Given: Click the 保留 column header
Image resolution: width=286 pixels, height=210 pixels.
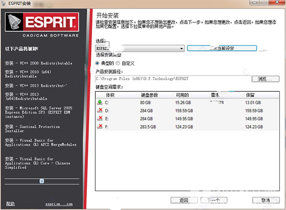Looking at the screenshot, I should tap(250, 95).
